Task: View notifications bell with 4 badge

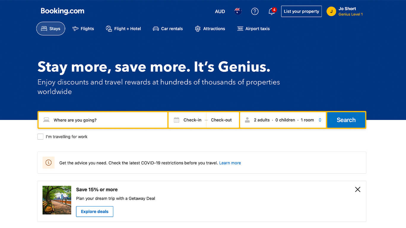Action: click(x=272, y=11)
